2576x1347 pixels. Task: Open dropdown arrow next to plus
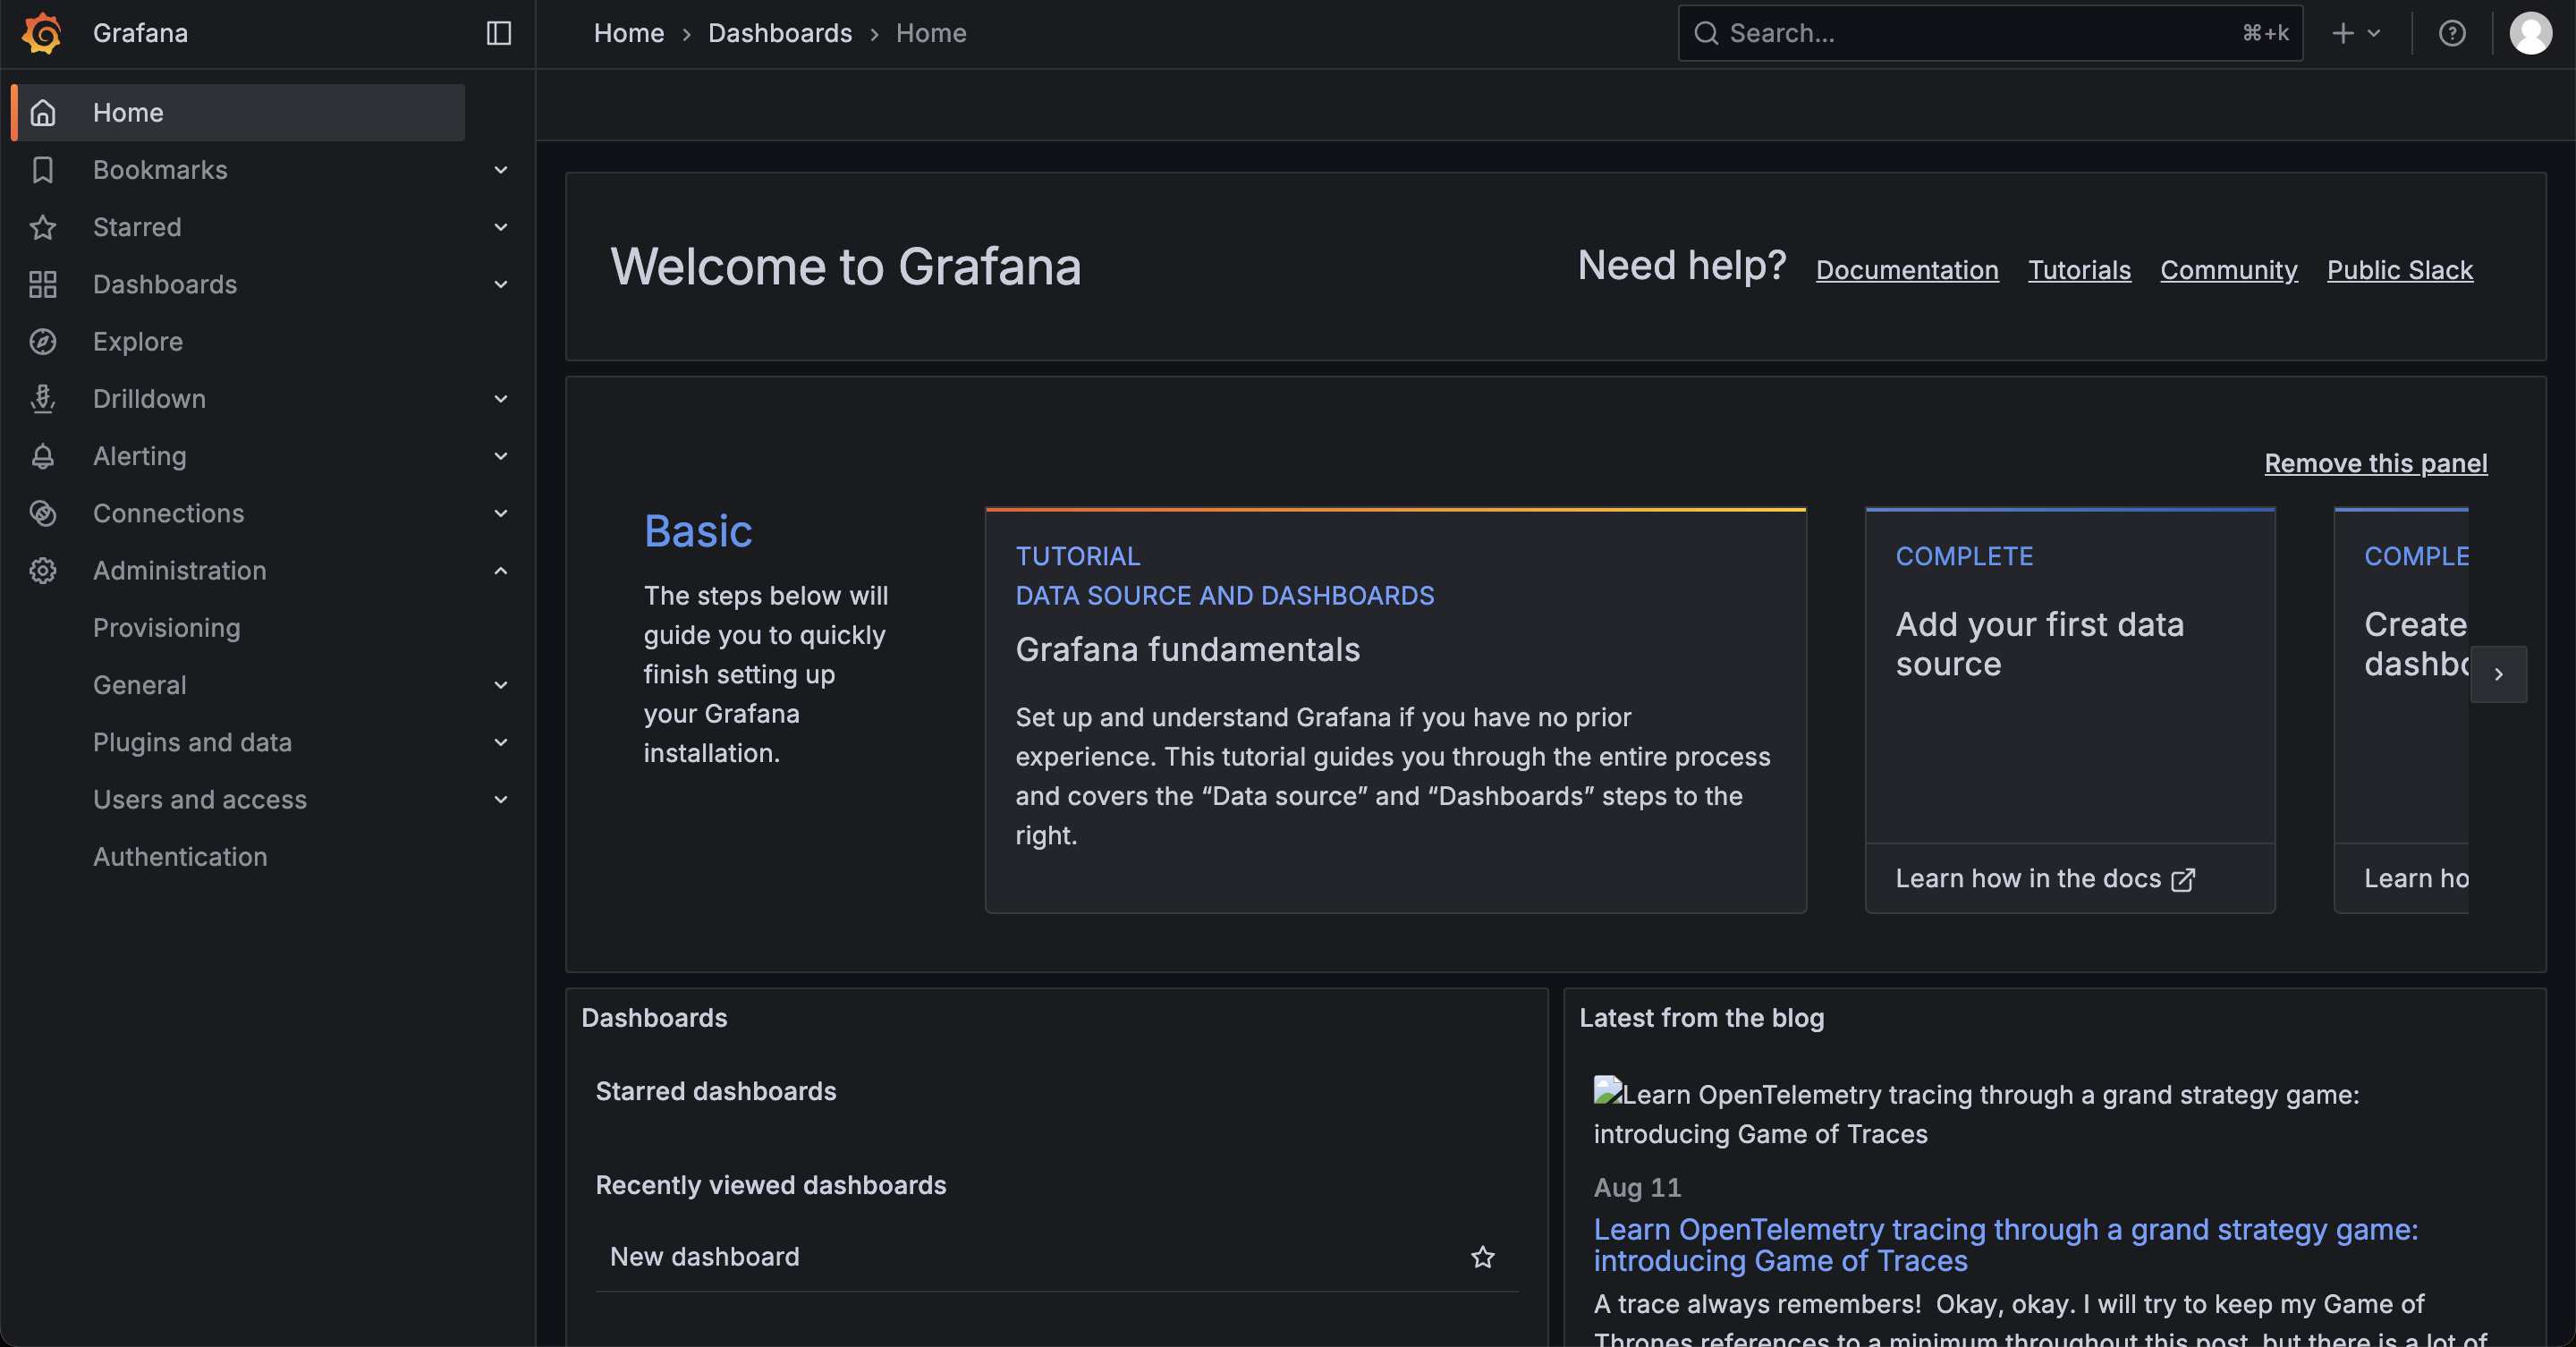tap(2374, 33)
